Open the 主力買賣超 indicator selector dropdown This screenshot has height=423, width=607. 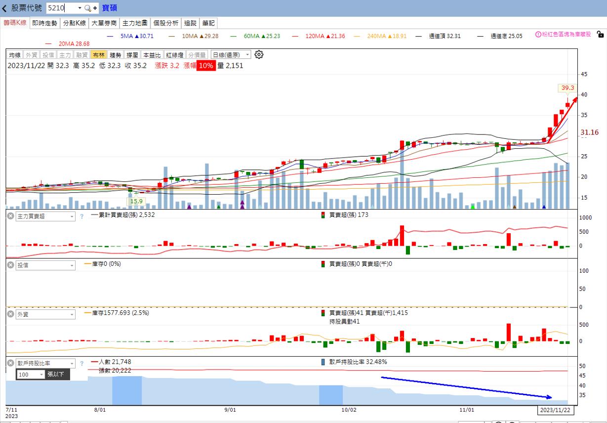pos(72,216)
